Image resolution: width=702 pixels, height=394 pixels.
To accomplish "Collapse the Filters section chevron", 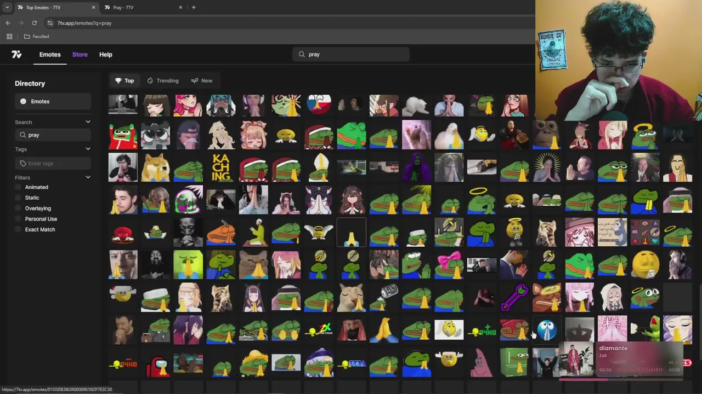I will [88, 177].
